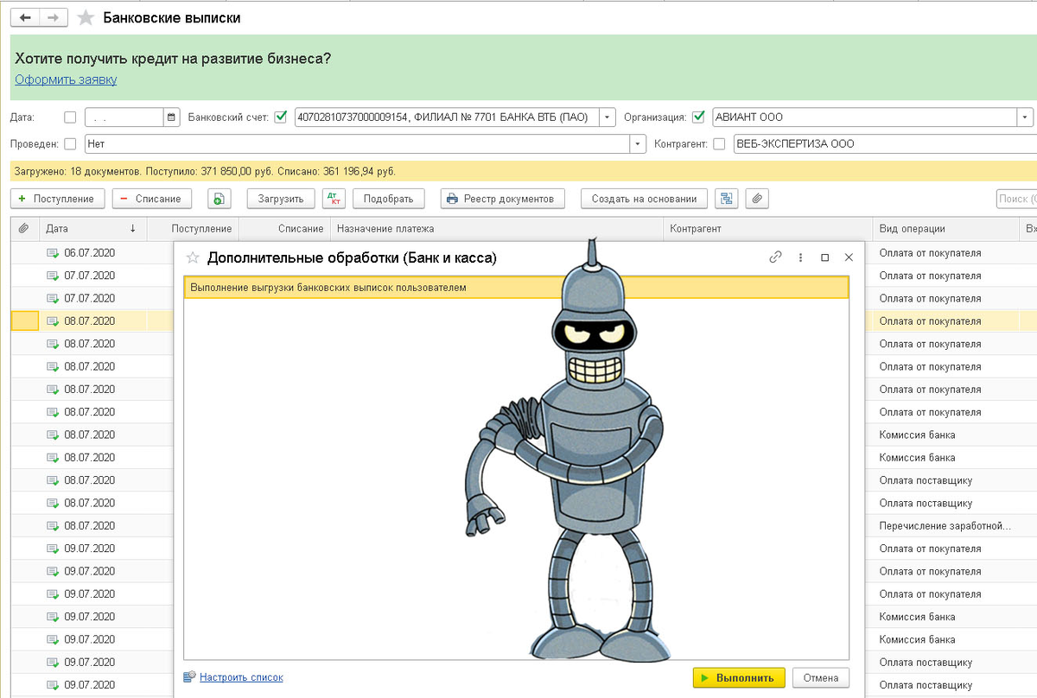Click the Поиск search field

tap(1016, 199)
